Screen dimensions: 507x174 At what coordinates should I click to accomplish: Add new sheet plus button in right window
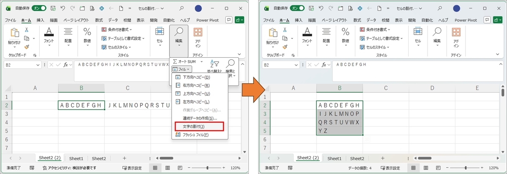pyautogui.click(x=383, y=158)
